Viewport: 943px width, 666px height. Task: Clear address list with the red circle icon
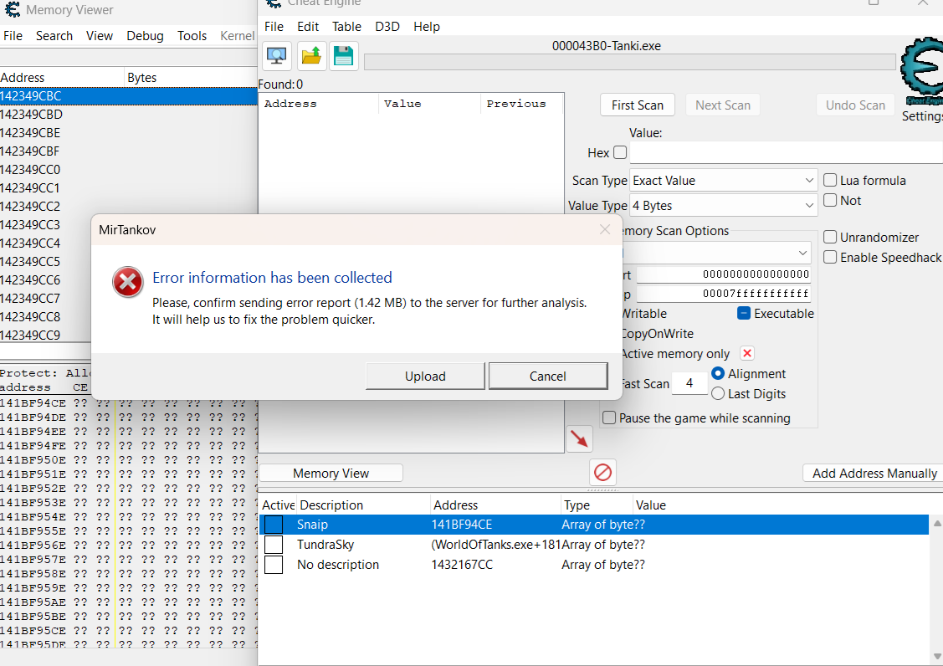point(602,472)
